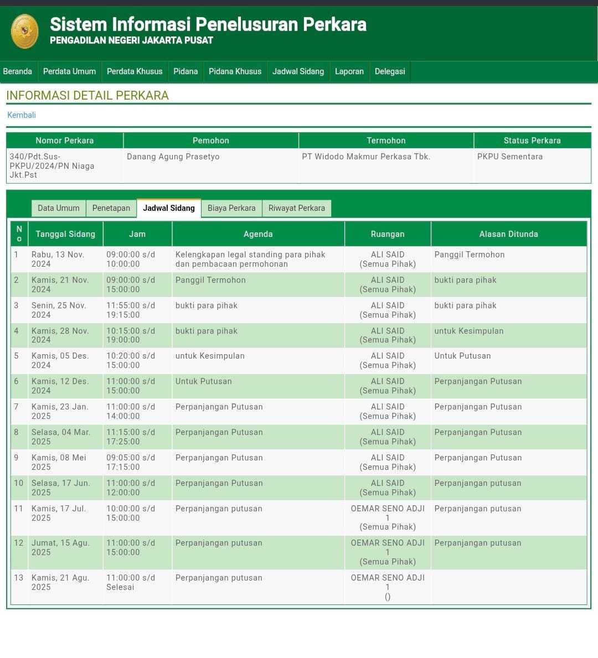Image resolution: width=598 pixels, height=658 pixels.
Task: Click the Untuk Putusan agenda in row 6
Action: (x=203, y=381)
